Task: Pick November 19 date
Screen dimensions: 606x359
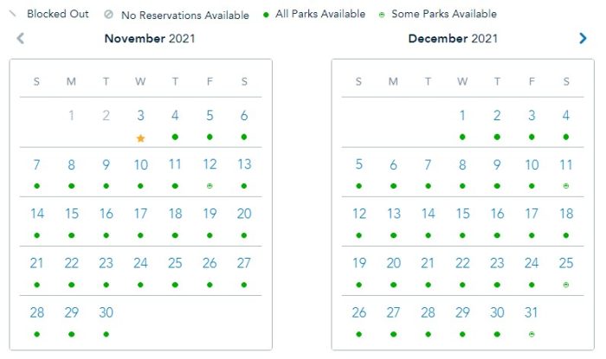Action: [x=210, y=214]
